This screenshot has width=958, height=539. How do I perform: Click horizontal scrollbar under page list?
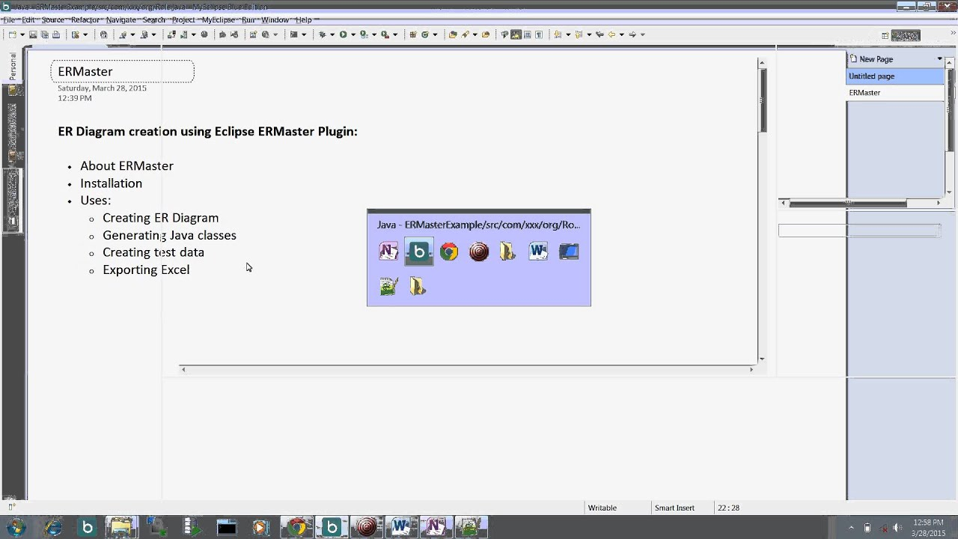tap(848, 203)
